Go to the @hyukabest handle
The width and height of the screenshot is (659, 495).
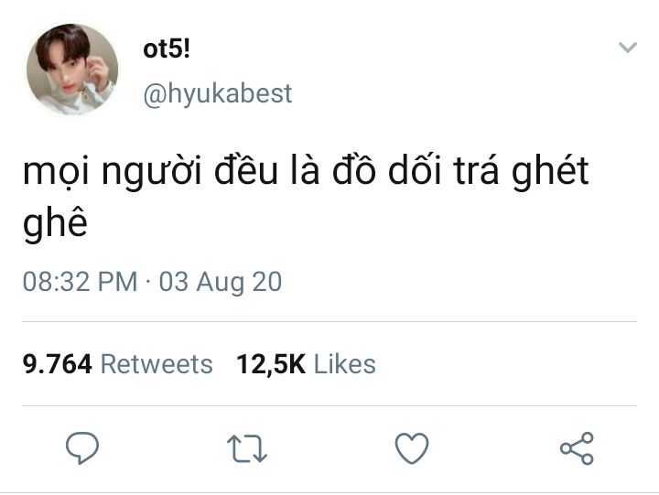click(x=217, y=93)
